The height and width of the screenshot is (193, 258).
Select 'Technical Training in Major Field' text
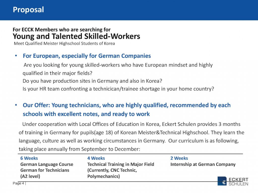point(121,164)
